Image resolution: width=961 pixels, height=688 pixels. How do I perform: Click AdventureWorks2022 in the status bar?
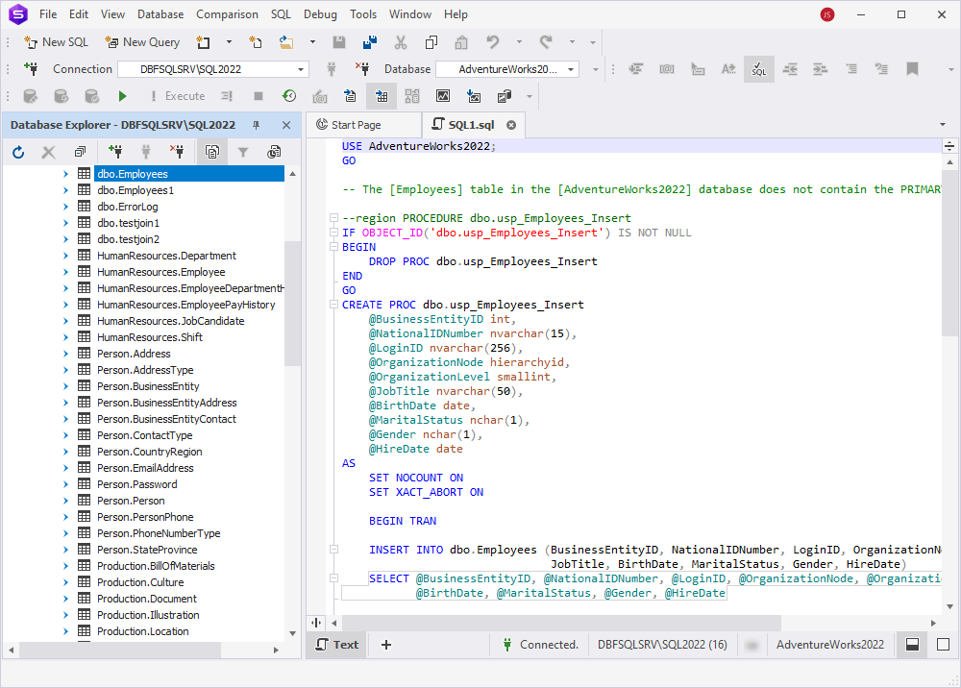tap(830, 645)
